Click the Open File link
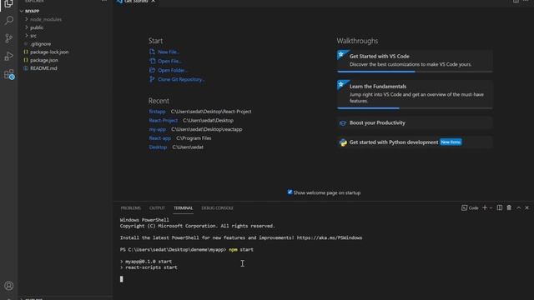 click(169, 61)
